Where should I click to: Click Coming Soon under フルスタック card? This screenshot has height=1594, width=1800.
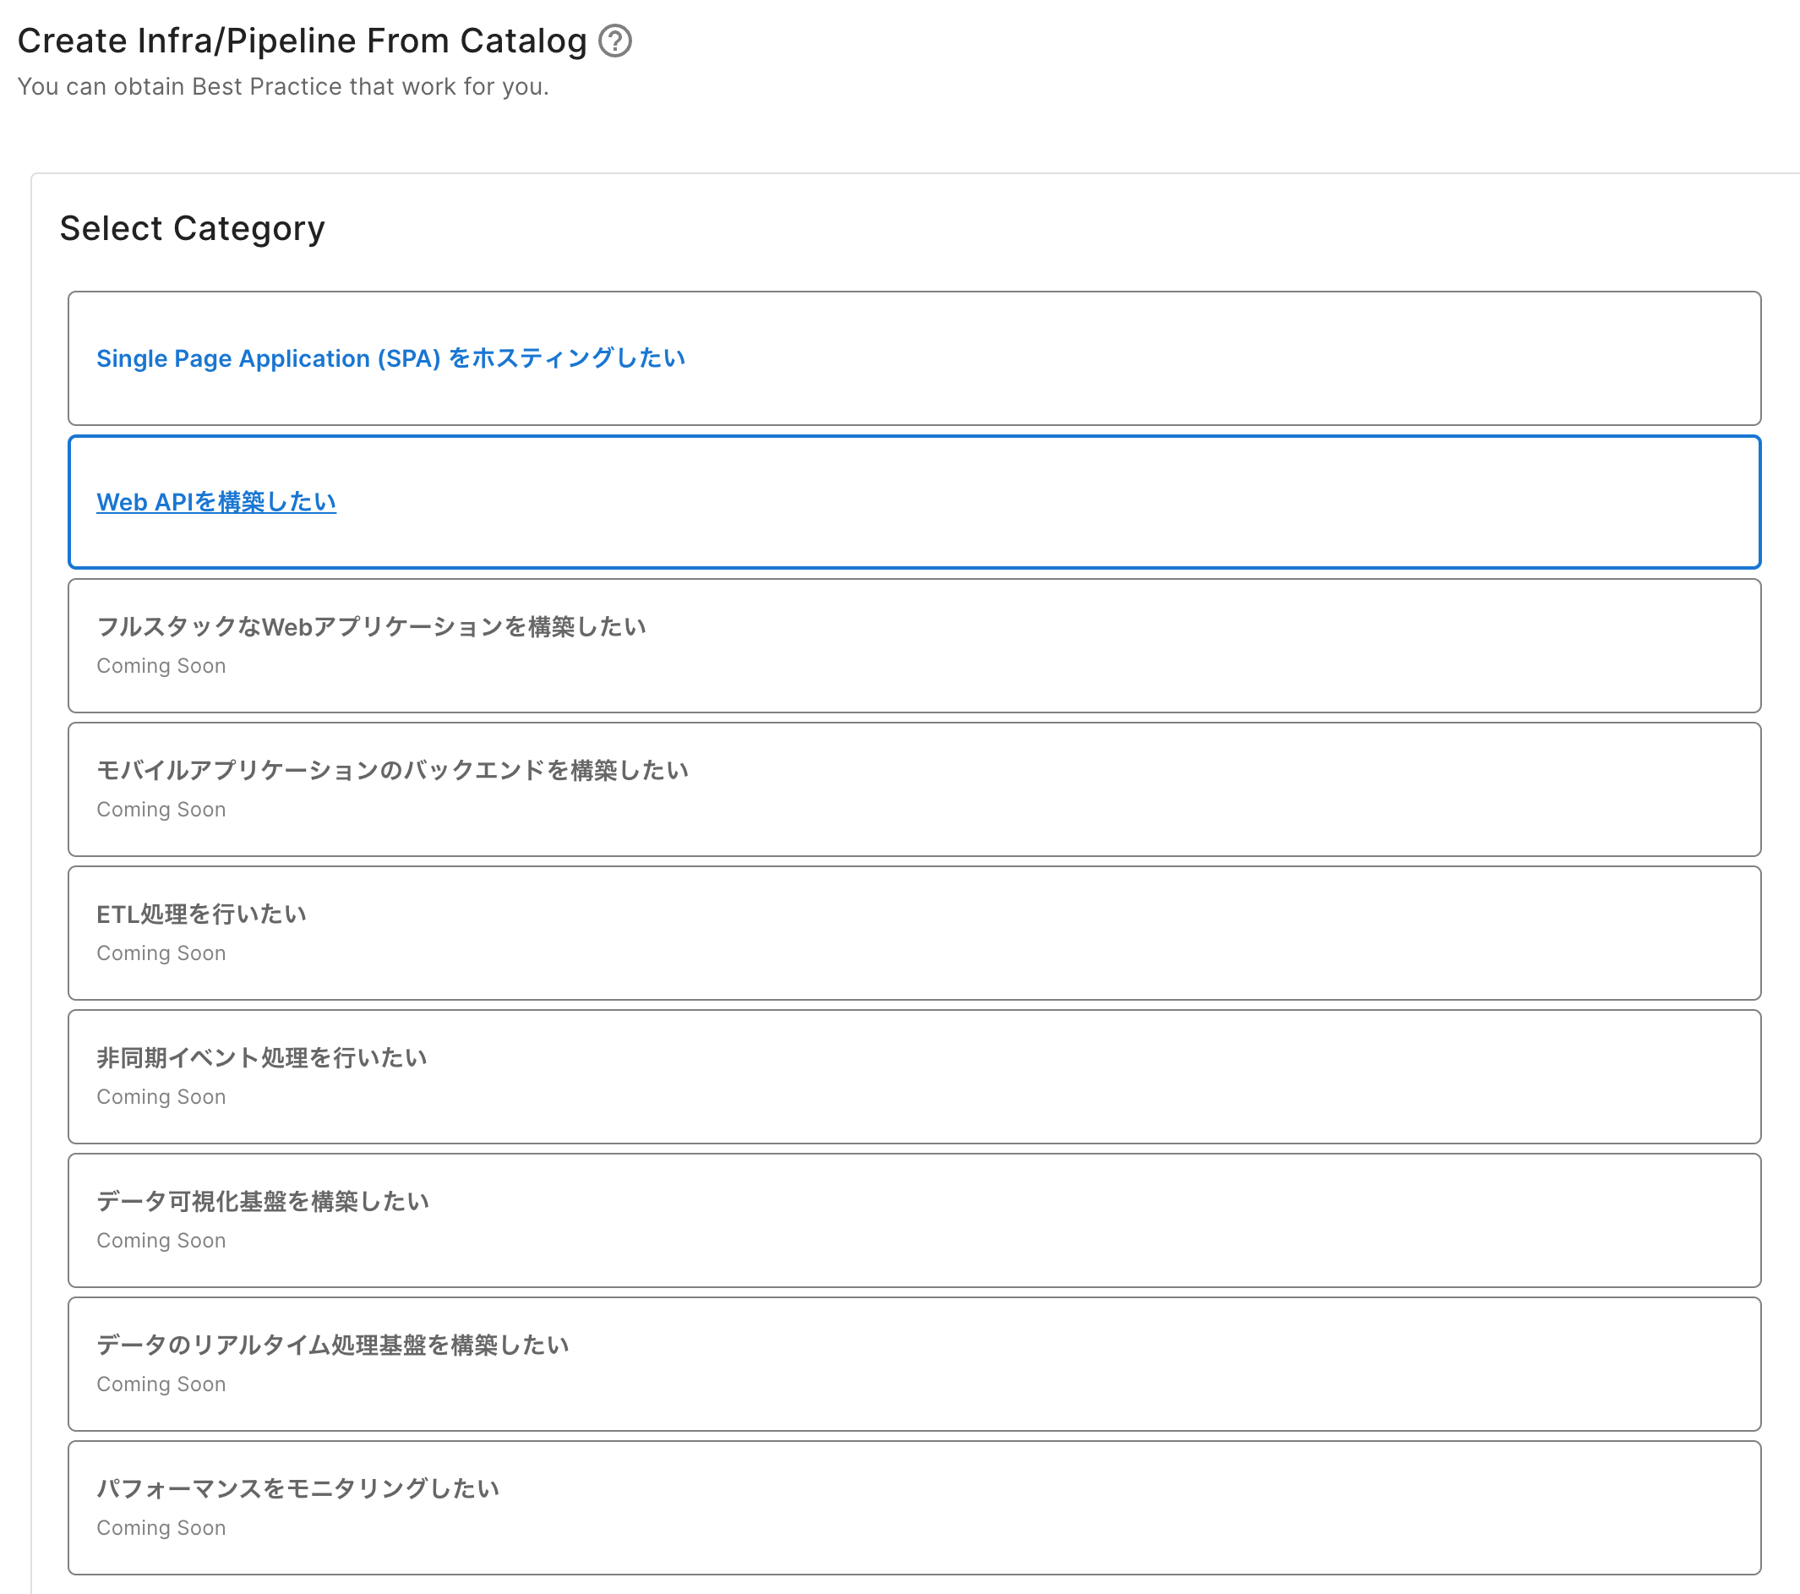pyautogui.click(x=161, y=666)
